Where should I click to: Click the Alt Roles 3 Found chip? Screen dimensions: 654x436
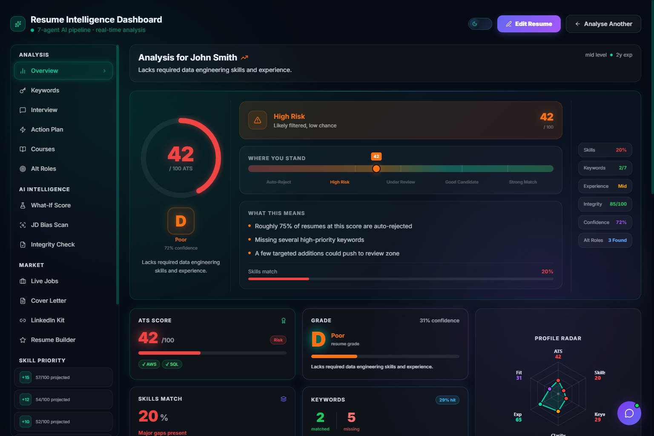click(605, 240)
